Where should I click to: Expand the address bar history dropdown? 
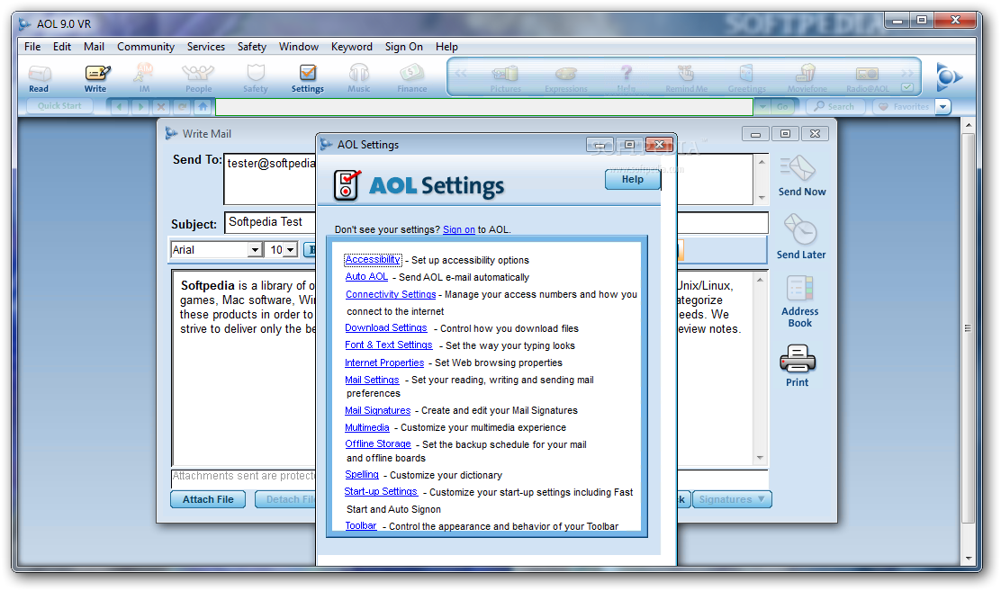(x=762, y=106)
